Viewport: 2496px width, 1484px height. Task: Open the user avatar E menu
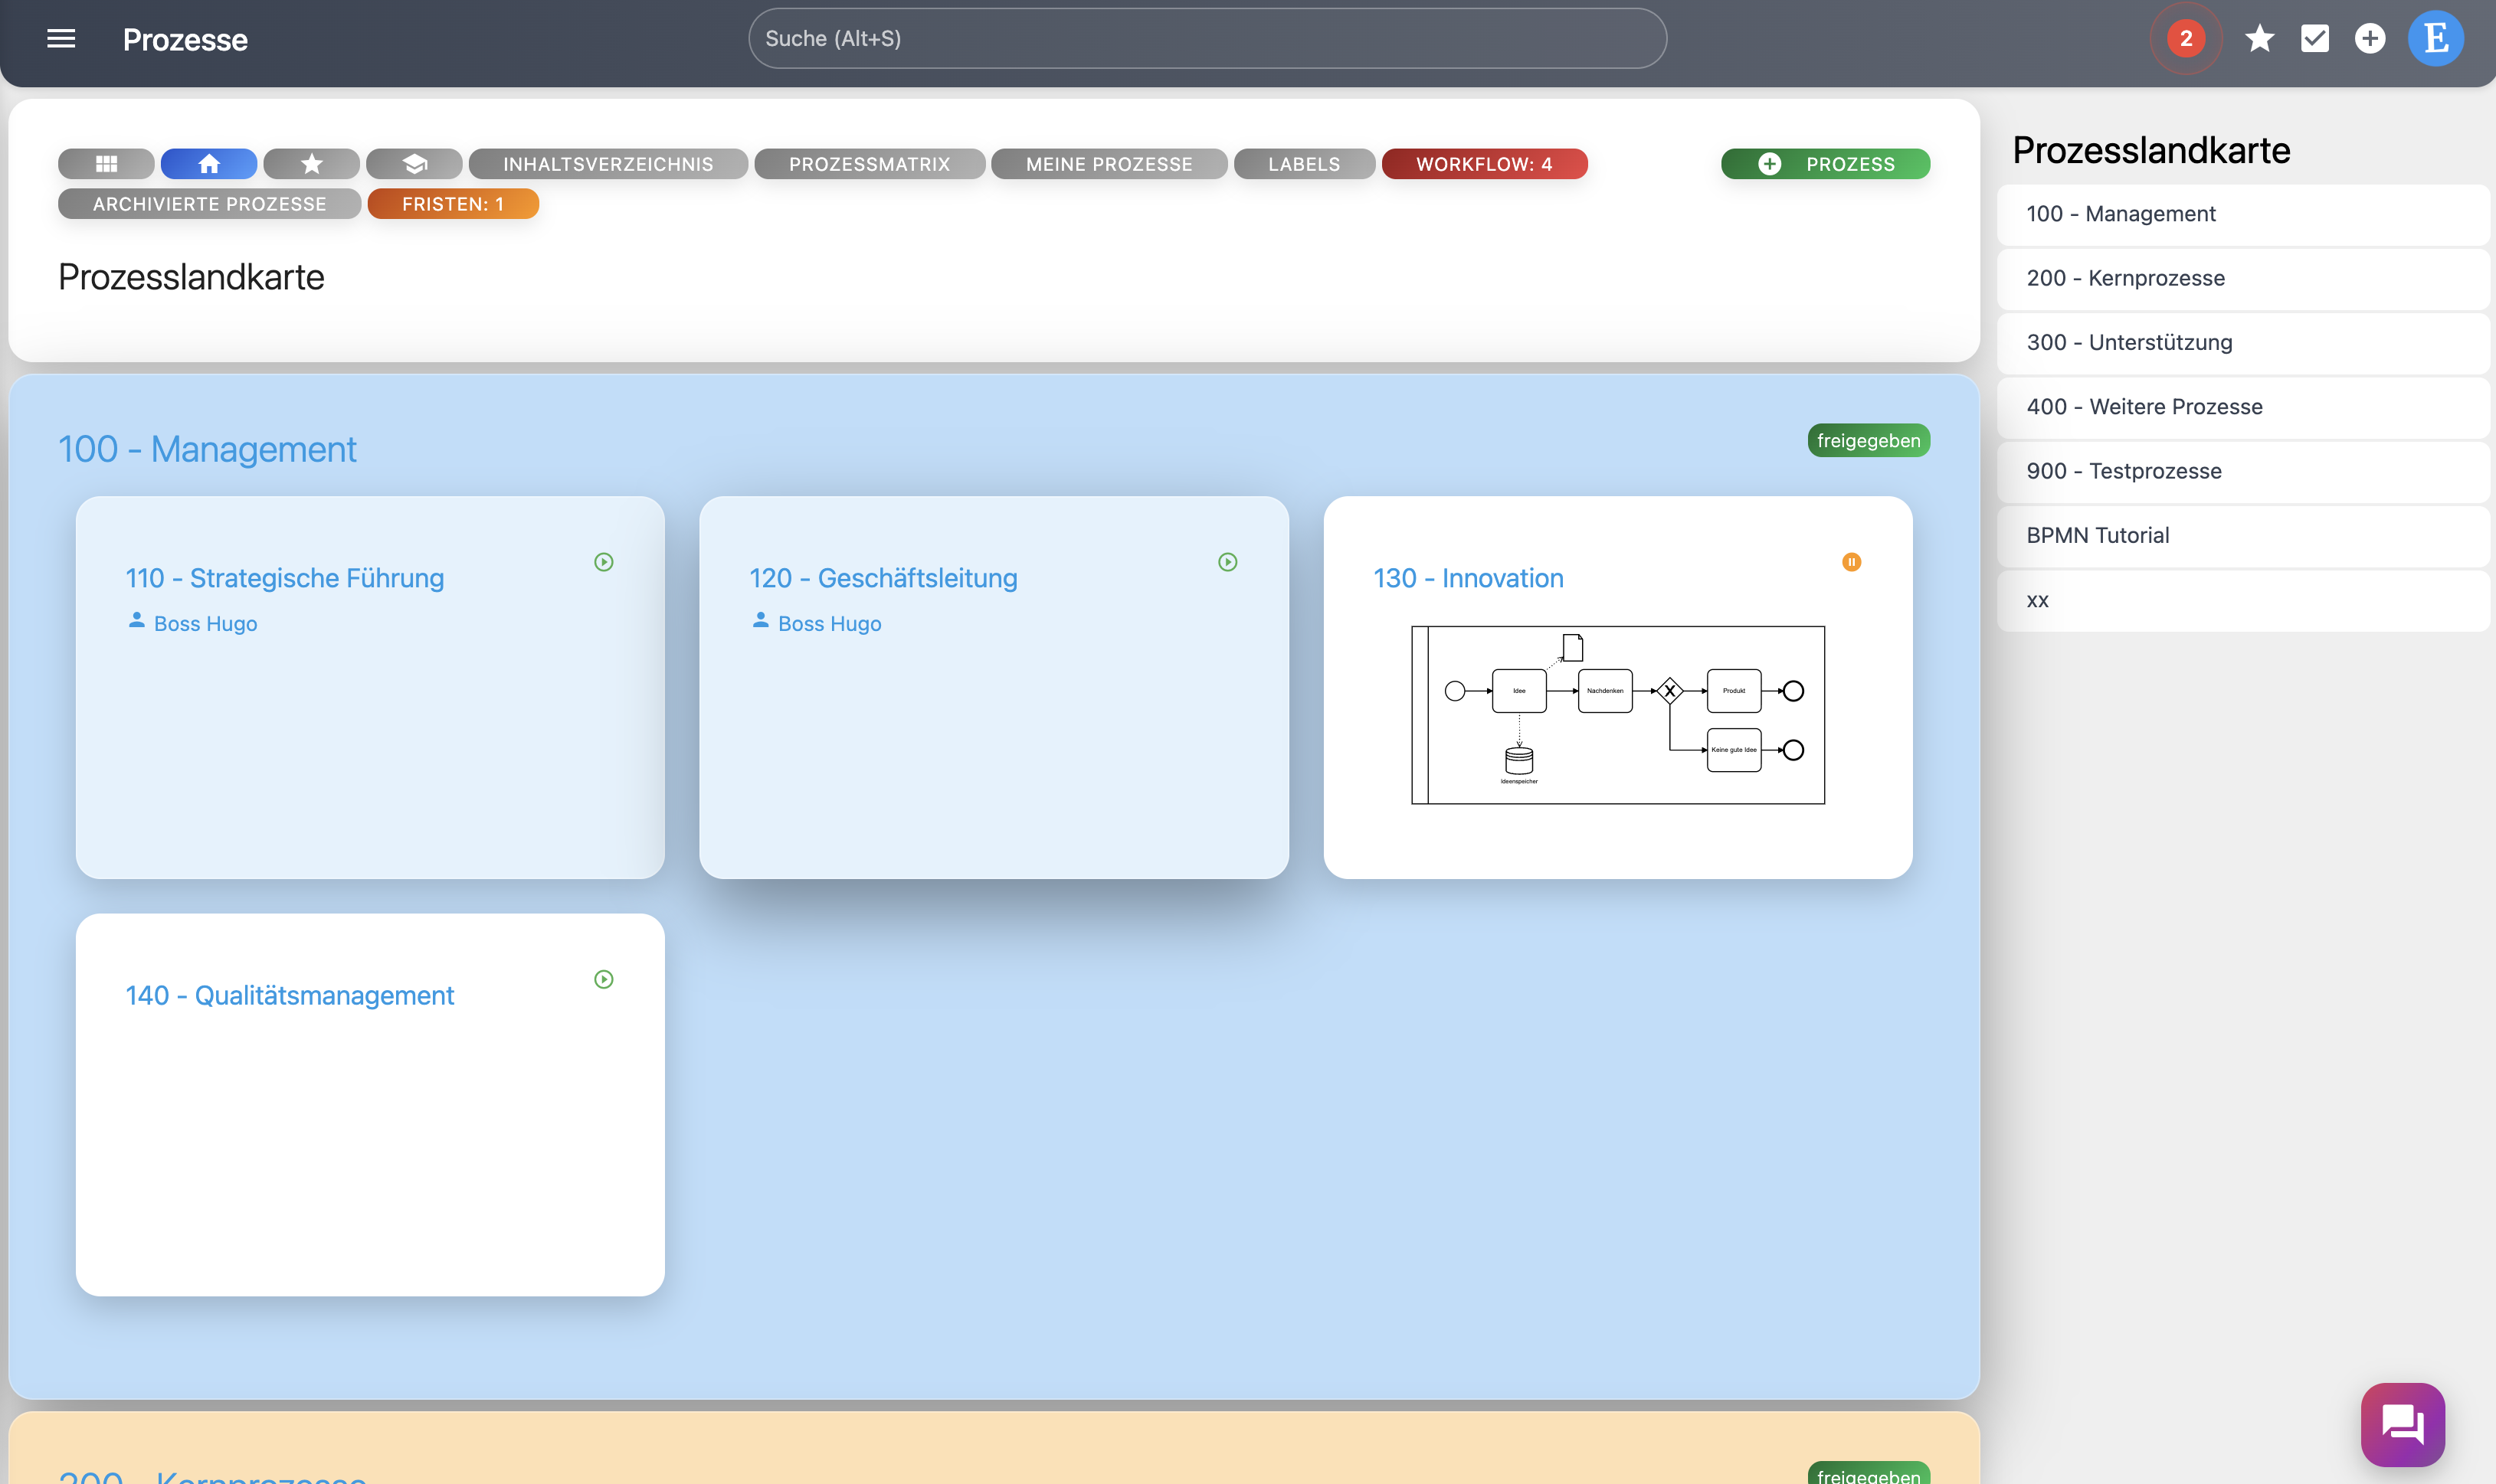[x=2435, y=39]
